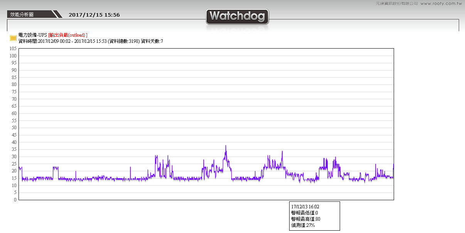
Task: Click the 警報最低值:0 tooltip line
Action: point(304,213)
